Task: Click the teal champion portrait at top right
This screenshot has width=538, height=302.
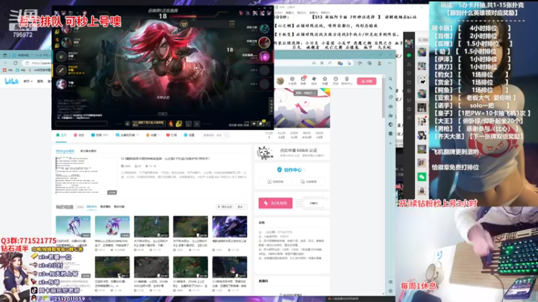Action: click(x=264, y=28)
